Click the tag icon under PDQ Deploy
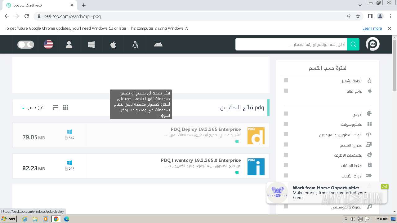397x223 pixels. click(237, 142)
